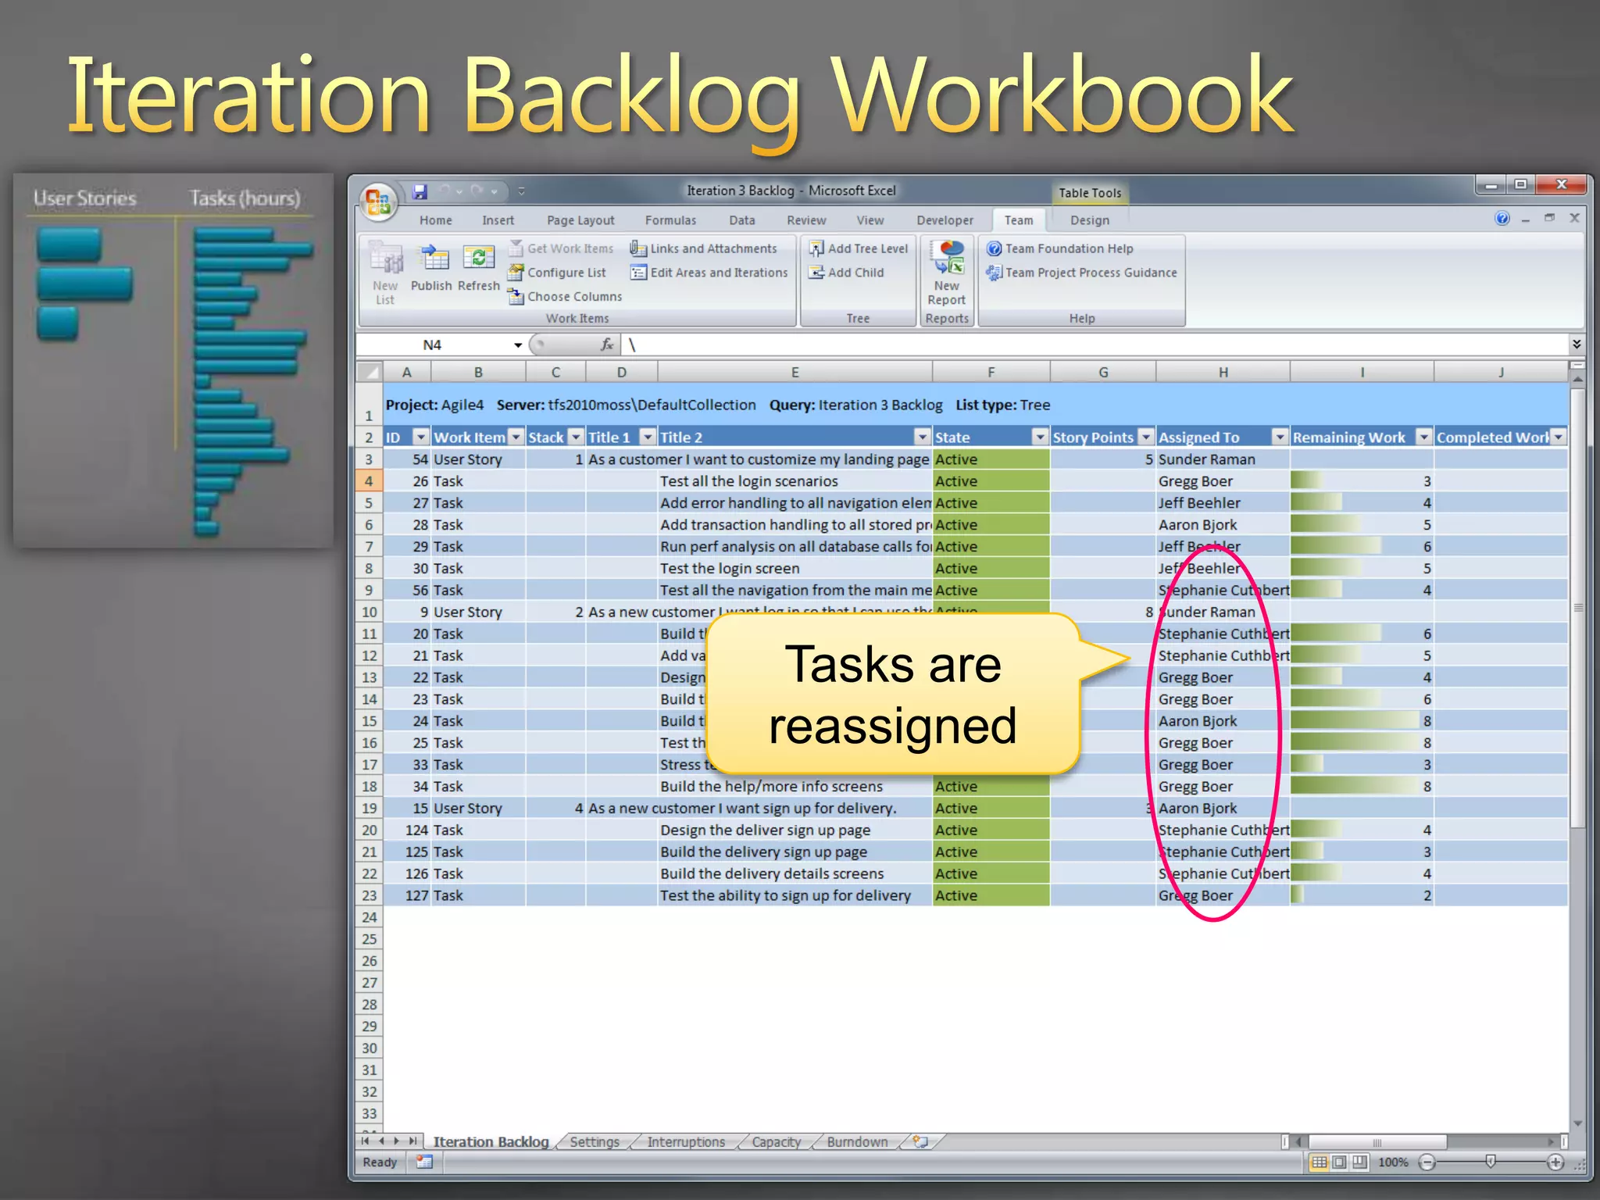Select cell 'Test all the login scenarios'
Screen dimensions: 1600x1200
795,481
